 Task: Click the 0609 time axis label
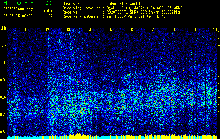[x=192, y=30]
